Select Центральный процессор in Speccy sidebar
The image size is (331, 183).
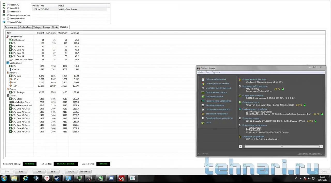[x=219, y=88]
